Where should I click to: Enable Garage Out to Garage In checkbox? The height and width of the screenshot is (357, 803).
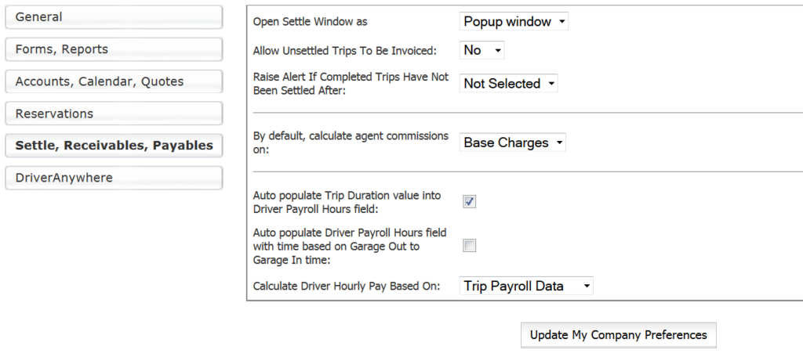[x=470, y=246]
